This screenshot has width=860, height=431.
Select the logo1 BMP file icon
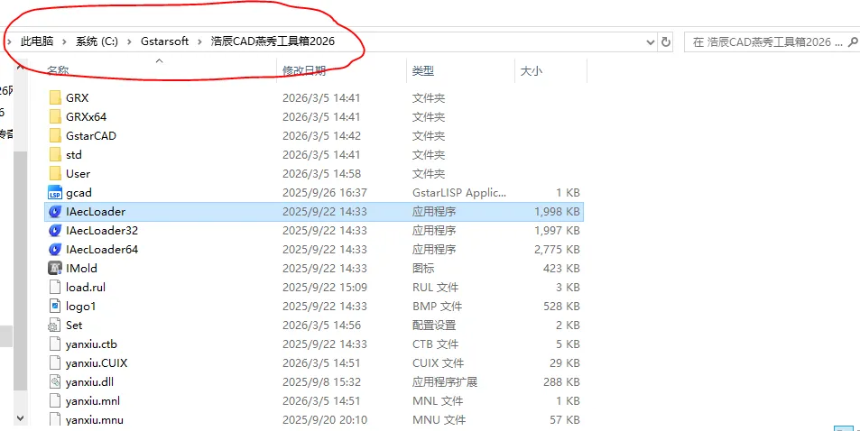point(54,306)
